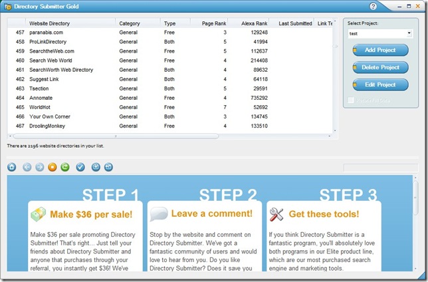Click the Link Te column header
Image resolution: width=428 pixels, height=282 pixels.
pyautogui.click(x=324, y=23)
